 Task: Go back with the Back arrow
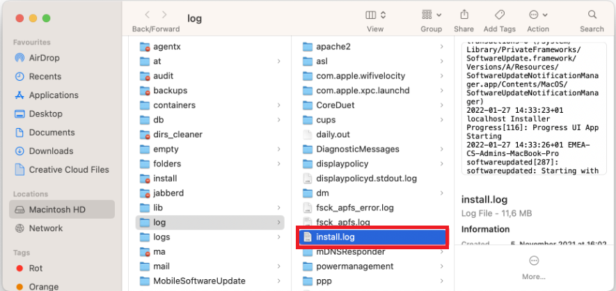click(x=148, y=15)
